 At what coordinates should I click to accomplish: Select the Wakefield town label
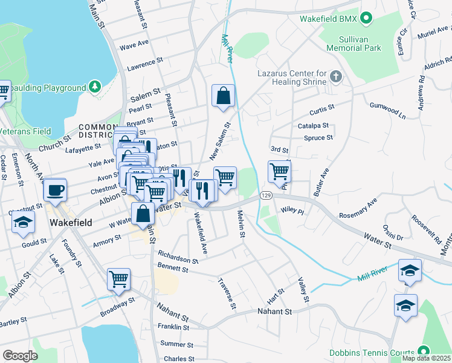[71, 223]
